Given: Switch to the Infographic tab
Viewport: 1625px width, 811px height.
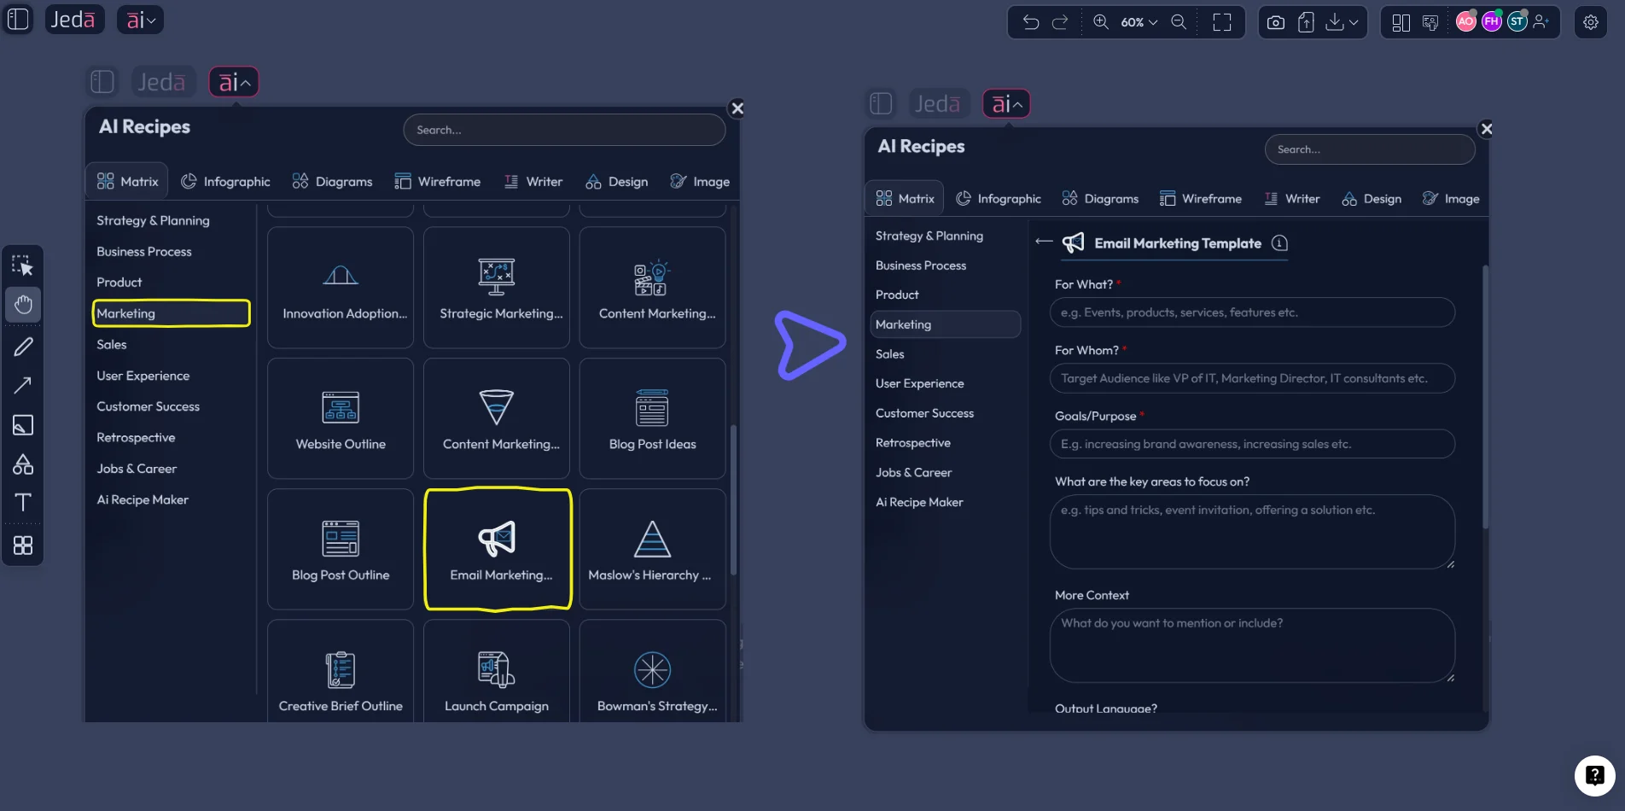Looking at the screenshot, I should (x=226, y=182).
